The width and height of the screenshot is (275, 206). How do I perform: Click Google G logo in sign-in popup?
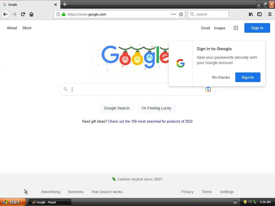point(180,63)
